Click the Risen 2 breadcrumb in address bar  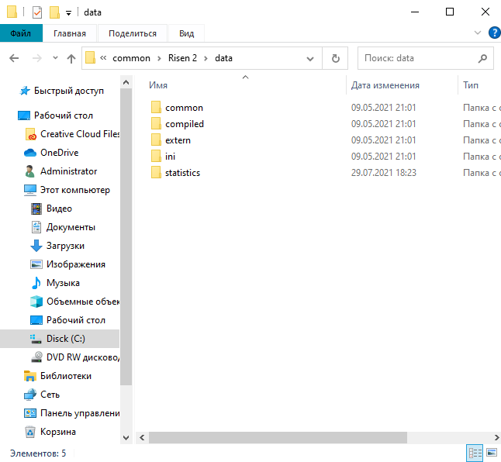click(x=182, y=58)
